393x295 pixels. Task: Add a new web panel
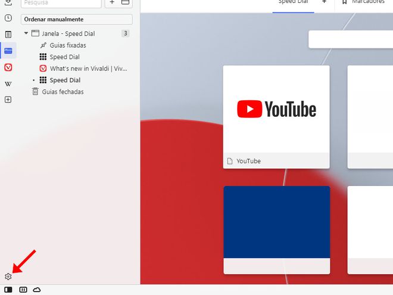(8, 100)
